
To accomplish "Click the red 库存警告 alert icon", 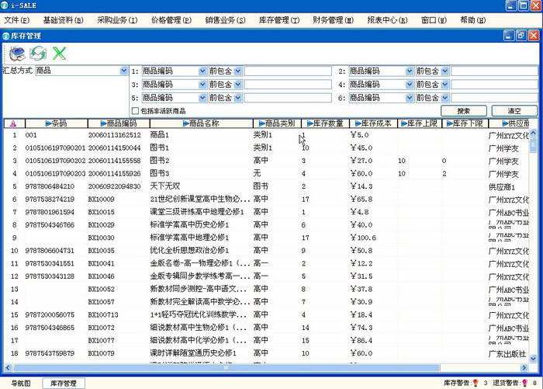I will point(476,383).
